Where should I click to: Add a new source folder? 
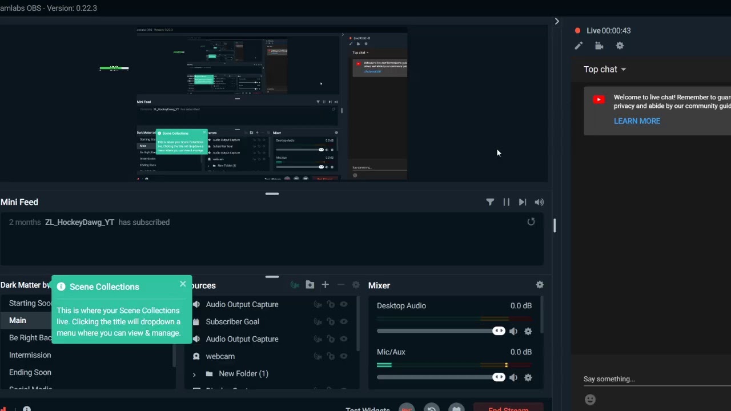tap(310, 285)
